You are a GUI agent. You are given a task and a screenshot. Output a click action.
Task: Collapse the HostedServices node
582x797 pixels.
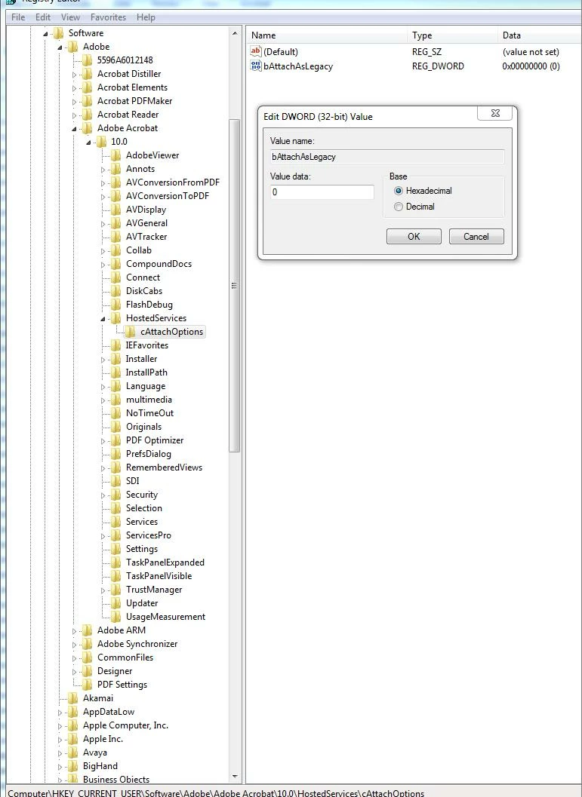(103, 319)
